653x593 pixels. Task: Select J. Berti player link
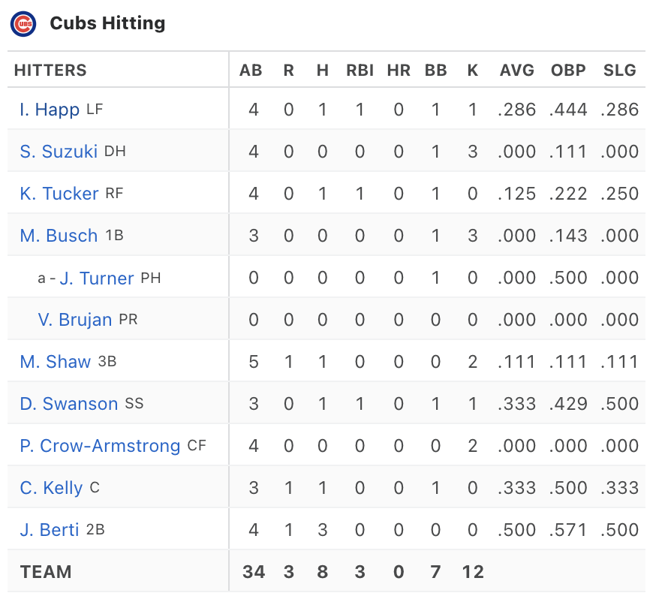[49, 530]
